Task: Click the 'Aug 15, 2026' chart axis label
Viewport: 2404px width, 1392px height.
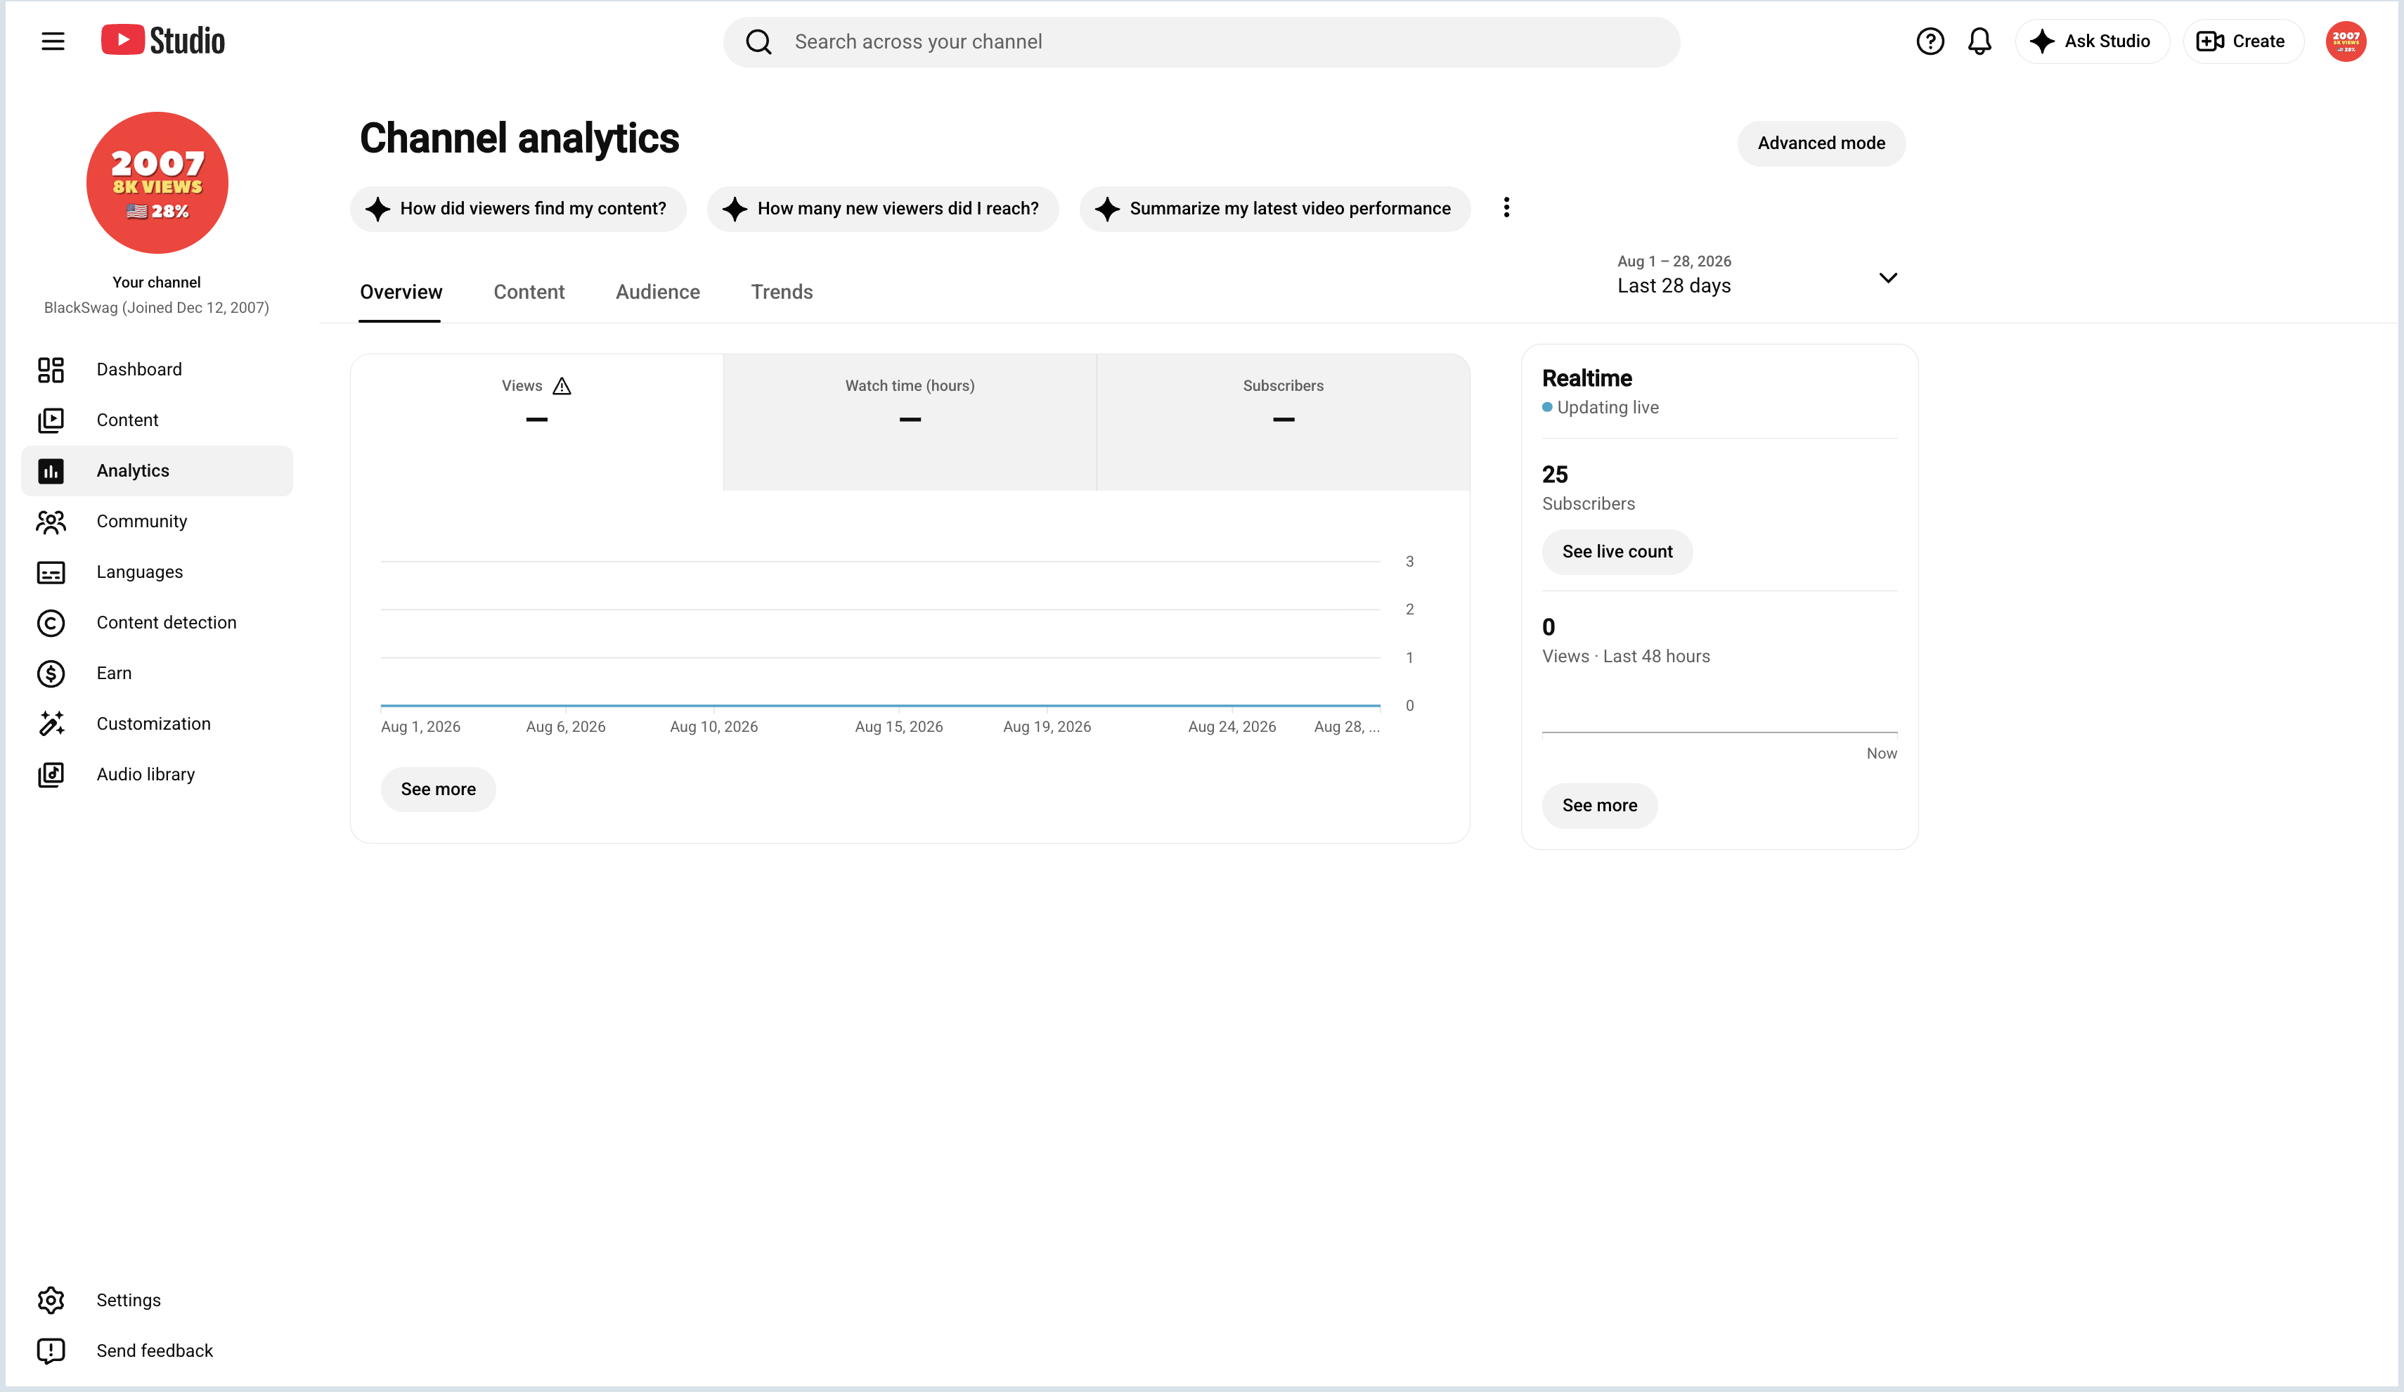Action: coord(898,727)
